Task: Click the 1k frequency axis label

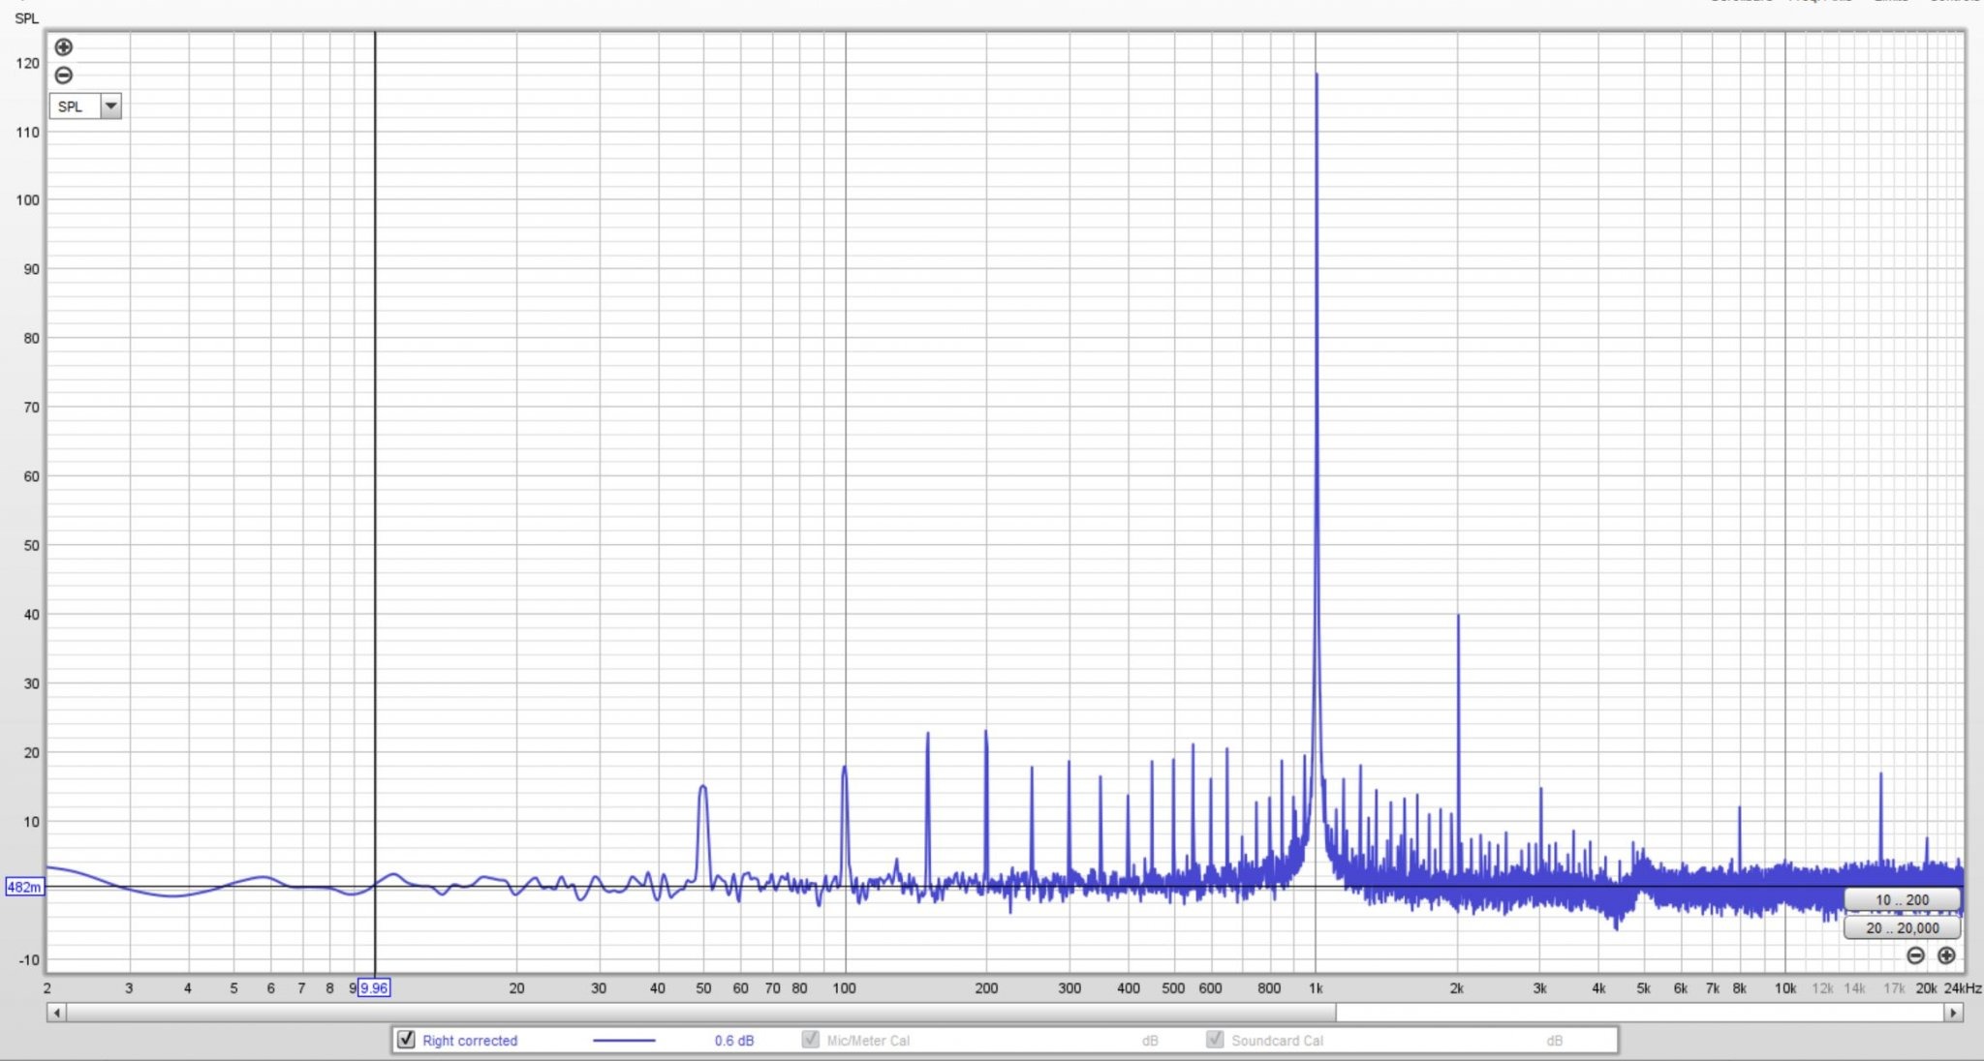Action: [x=1315, y=988]
